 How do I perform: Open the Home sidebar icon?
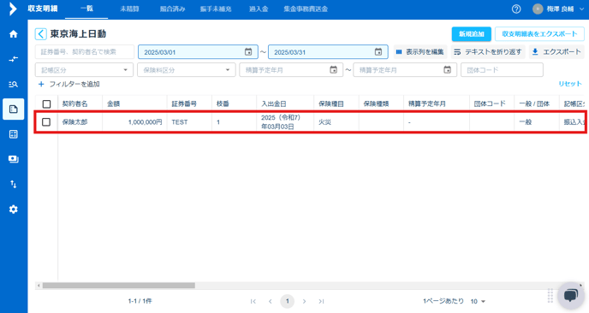14,34
